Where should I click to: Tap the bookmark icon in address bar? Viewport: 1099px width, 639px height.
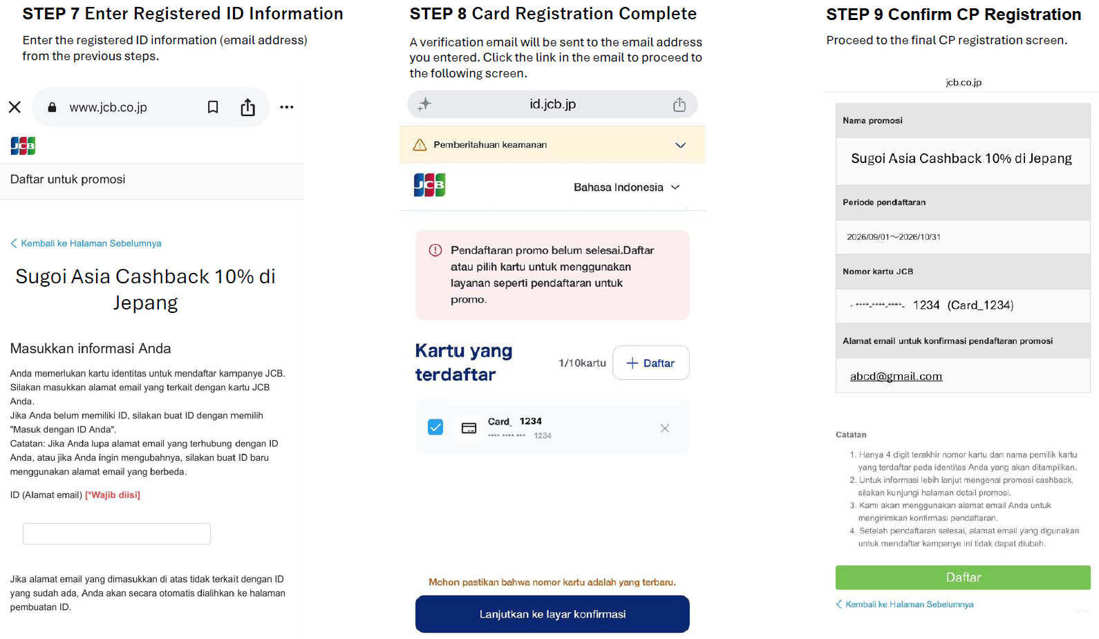(x=213, y=107)
